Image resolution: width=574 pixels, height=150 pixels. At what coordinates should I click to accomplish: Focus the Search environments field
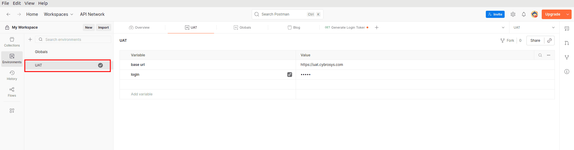(x=73, y=39)
